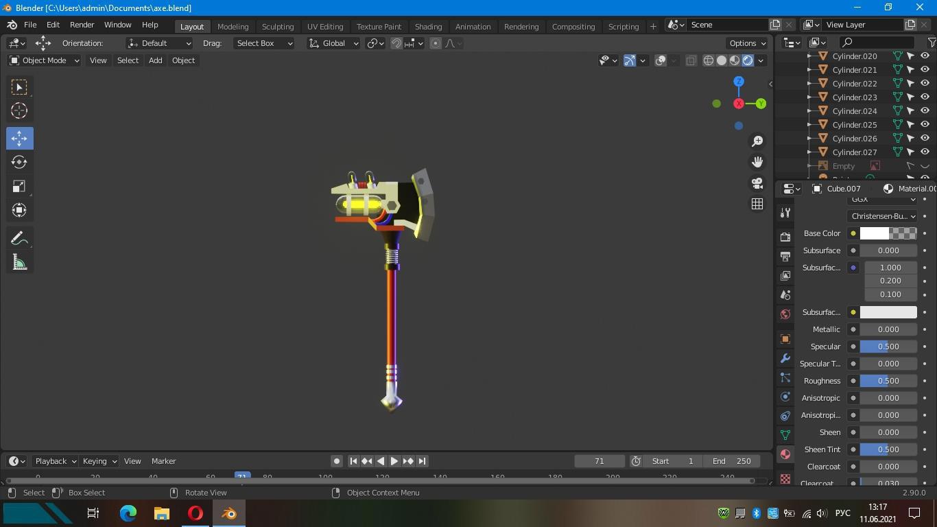This screenshot has width=937, height=527.
Task: Toggle auto keying record button
Action: point(336,461)
